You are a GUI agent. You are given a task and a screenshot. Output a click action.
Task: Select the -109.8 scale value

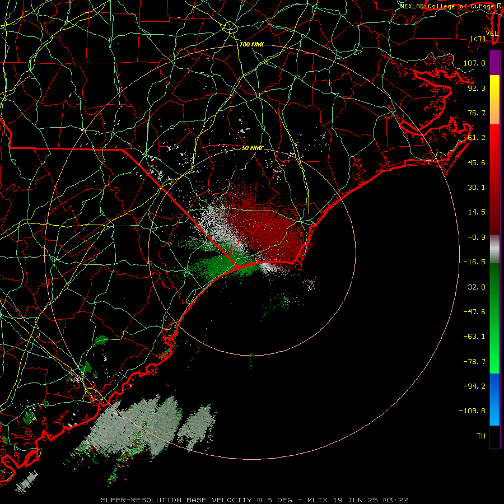tap(472, 411)
